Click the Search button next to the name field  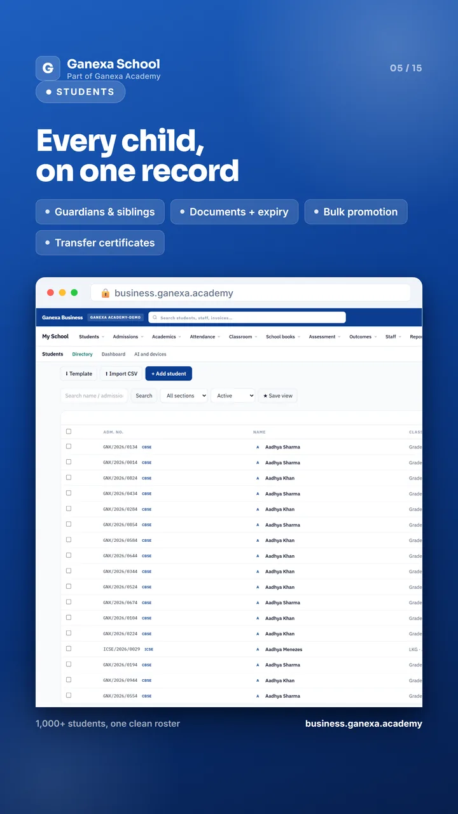pyautogui.click(x=144, y=396)
